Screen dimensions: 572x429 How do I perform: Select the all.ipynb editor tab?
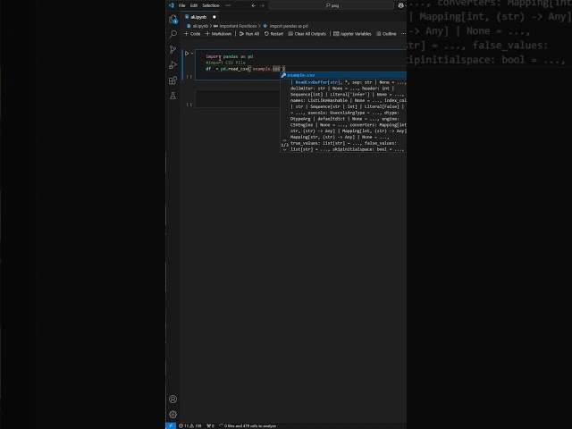(x=198, y=17)
